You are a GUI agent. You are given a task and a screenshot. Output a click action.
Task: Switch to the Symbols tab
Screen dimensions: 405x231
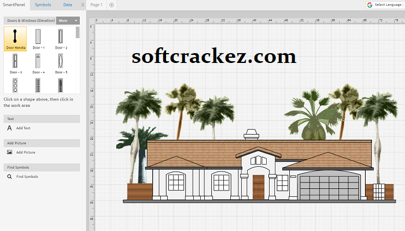[43, 5]
